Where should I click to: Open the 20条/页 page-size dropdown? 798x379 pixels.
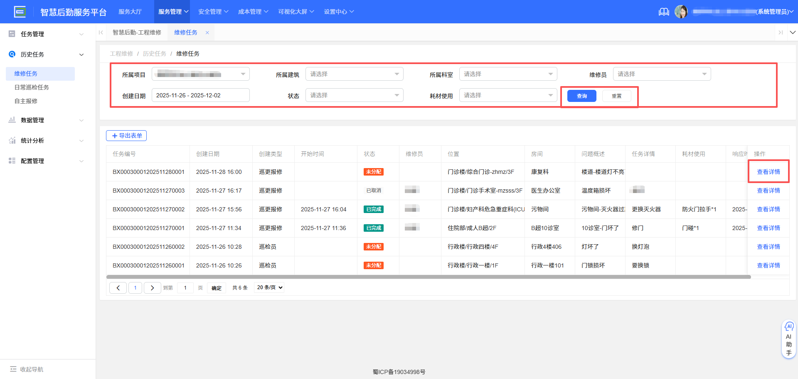(x=269, y=287)
